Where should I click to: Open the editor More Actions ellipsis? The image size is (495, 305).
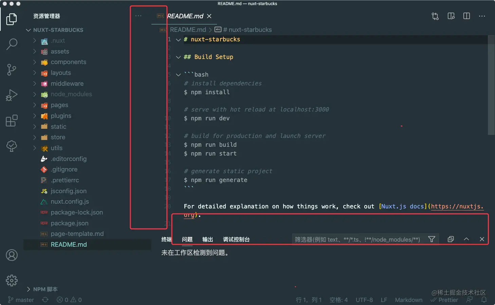tap(482, 16)
